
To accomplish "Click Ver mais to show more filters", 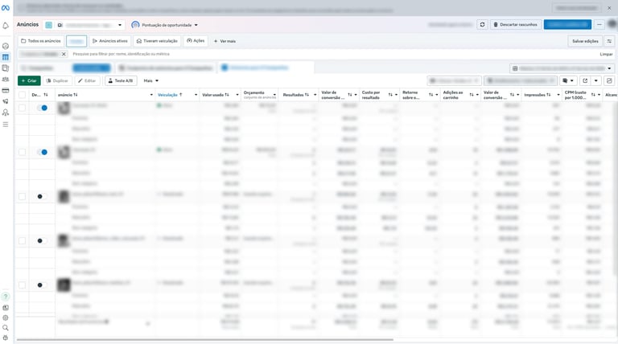I will 225,41.
